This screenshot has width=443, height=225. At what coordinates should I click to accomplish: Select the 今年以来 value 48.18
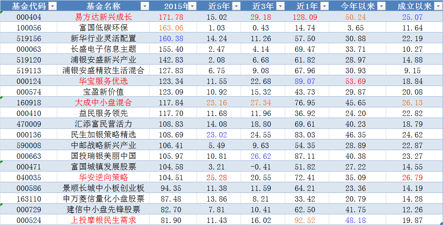[x=355, y=220]
